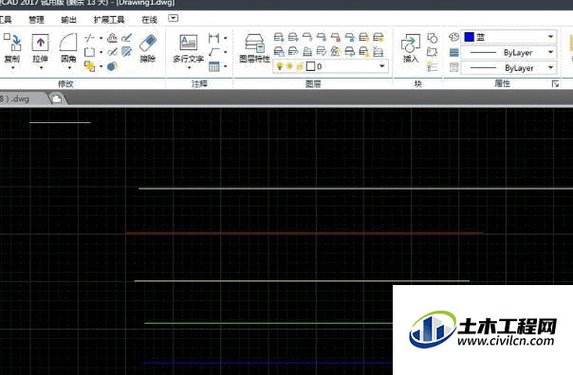The height and width of the screenshot is (375, 573).
Task: Toggle the layer on/off lightbulb icon
Action: [280, 66]
